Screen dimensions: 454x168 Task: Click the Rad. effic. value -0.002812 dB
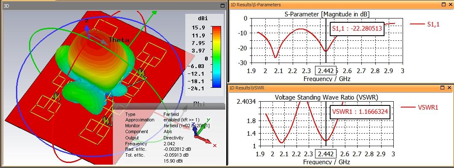point(177,149)
